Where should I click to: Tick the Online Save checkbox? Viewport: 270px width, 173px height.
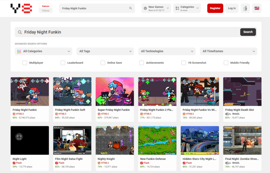pyautogui.click(x=103, y=63)
